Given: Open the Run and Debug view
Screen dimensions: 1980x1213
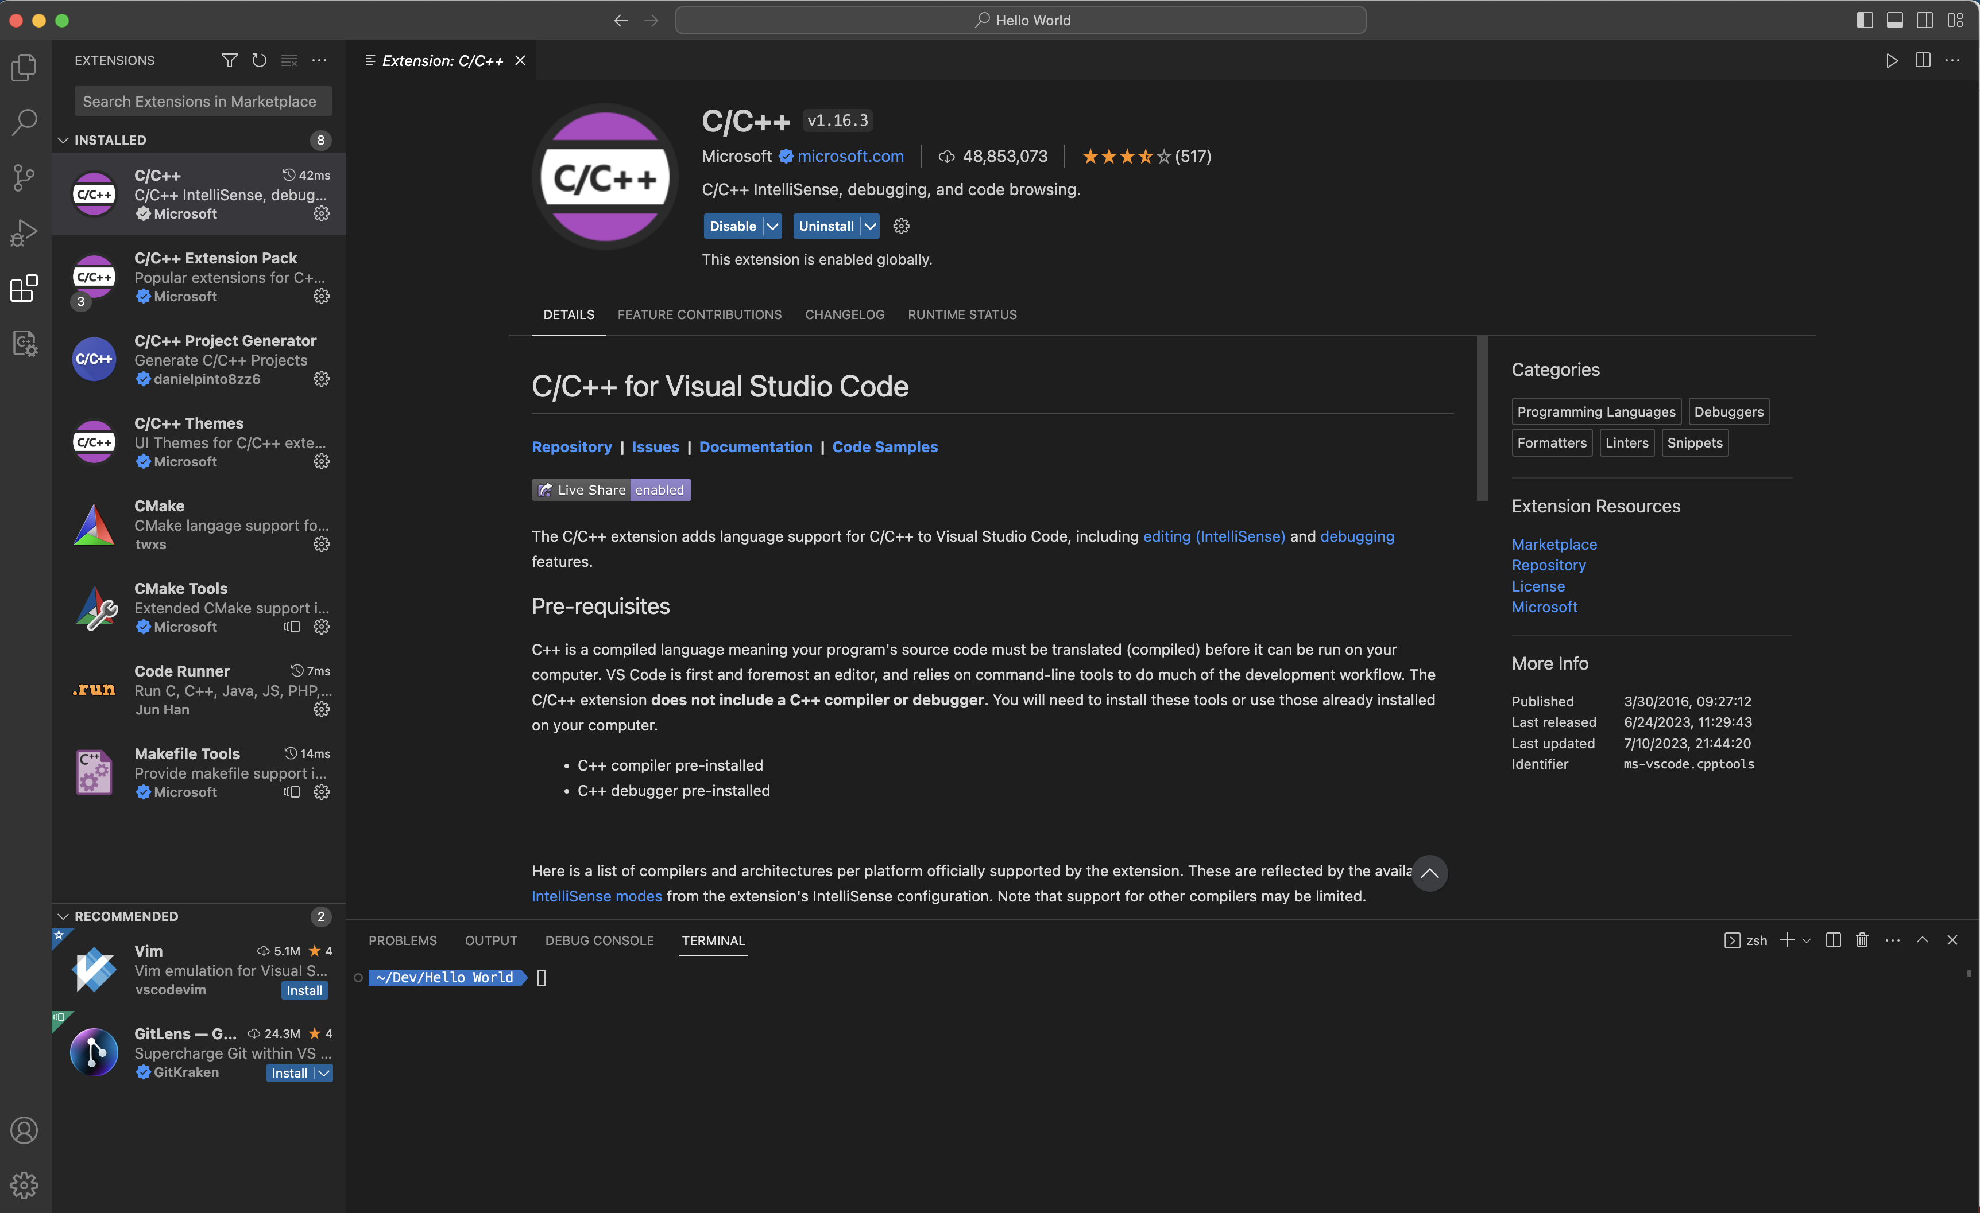Looking at the screenshot, I should tap(24, 233).
